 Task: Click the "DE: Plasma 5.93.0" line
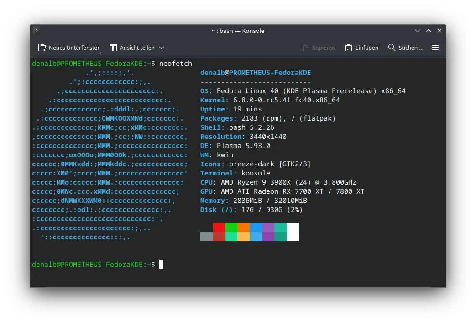point(235,146)
